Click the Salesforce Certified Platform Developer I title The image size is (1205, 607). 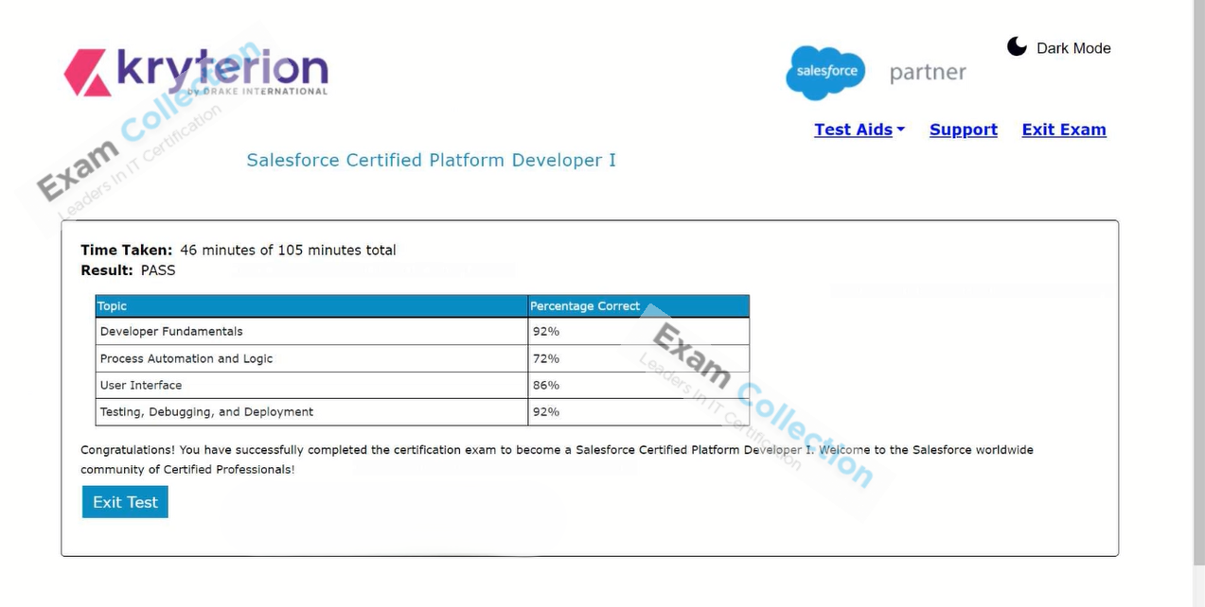pos(432,161)
